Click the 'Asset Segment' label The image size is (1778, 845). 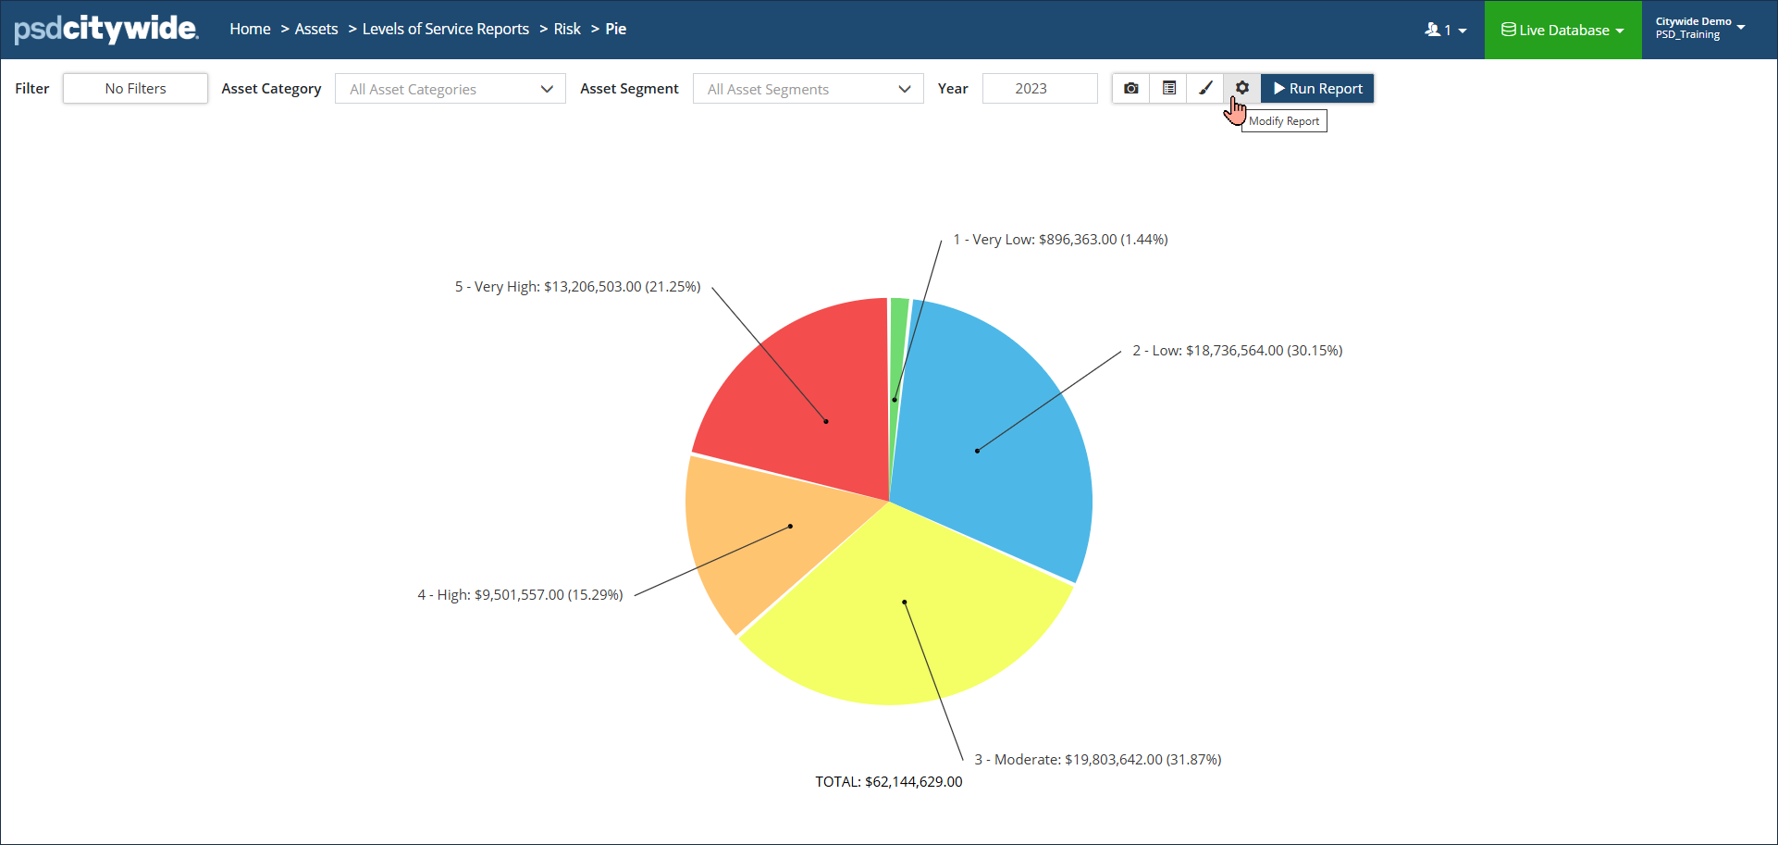(629, 89)
